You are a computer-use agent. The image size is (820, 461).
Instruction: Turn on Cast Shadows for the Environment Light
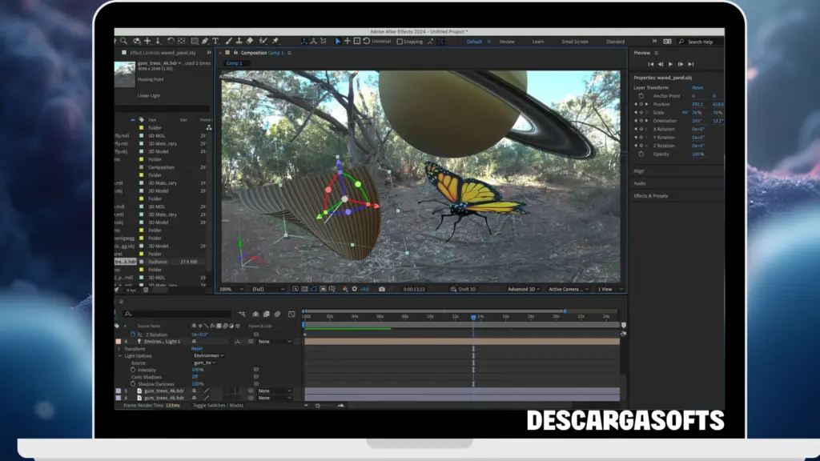(x=196, y=376)
